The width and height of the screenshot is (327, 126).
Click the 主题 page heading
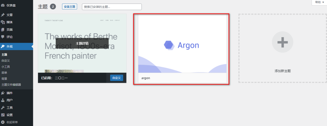pyautogui.click(x=43, y=7)
